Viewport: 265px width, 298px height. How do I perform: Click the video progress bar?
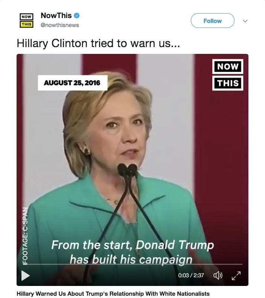(x=132, y=264)
